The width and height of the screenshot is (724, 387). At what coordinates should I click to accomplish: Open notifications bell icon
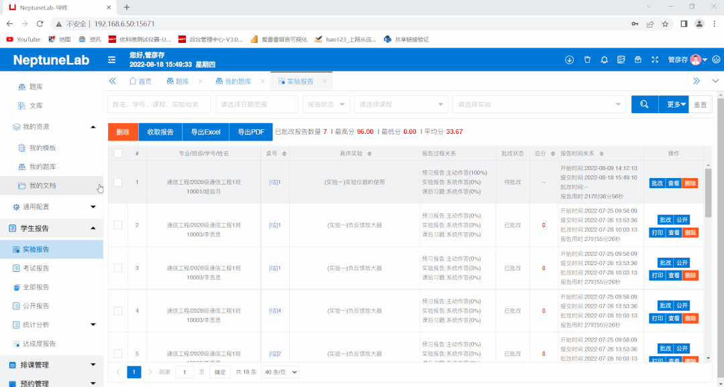[x=605, y=60]
